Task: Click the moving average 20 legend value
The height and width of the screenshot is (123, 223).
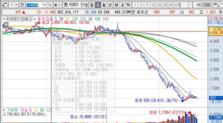Action: coord(61,19)
